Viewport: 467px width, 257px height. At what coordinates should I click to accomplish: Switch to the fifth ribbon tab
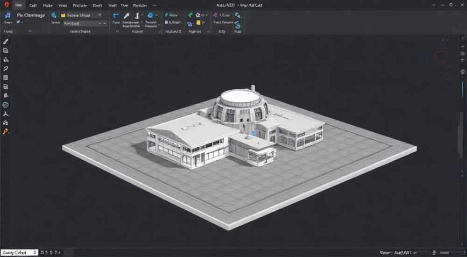[80, 5]
